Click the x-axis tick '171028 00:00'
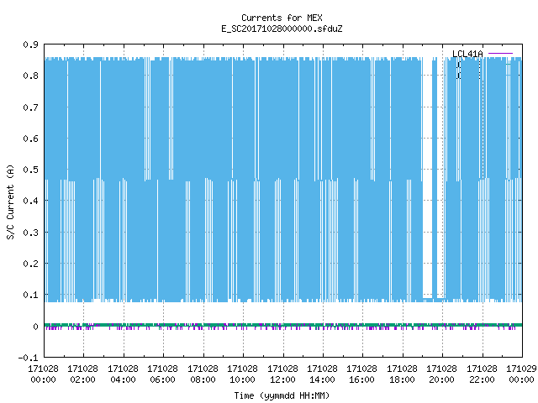The height and width of the screenshot is (403, 538). pos(43,374)
